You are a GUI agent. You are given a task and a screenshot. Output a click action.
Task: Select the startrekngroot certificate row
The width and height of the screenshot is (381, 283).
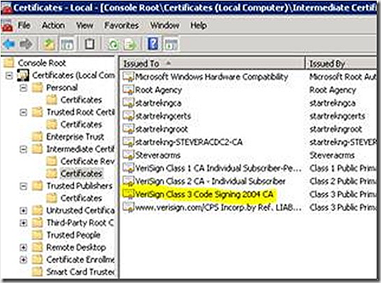pos(161,129)
